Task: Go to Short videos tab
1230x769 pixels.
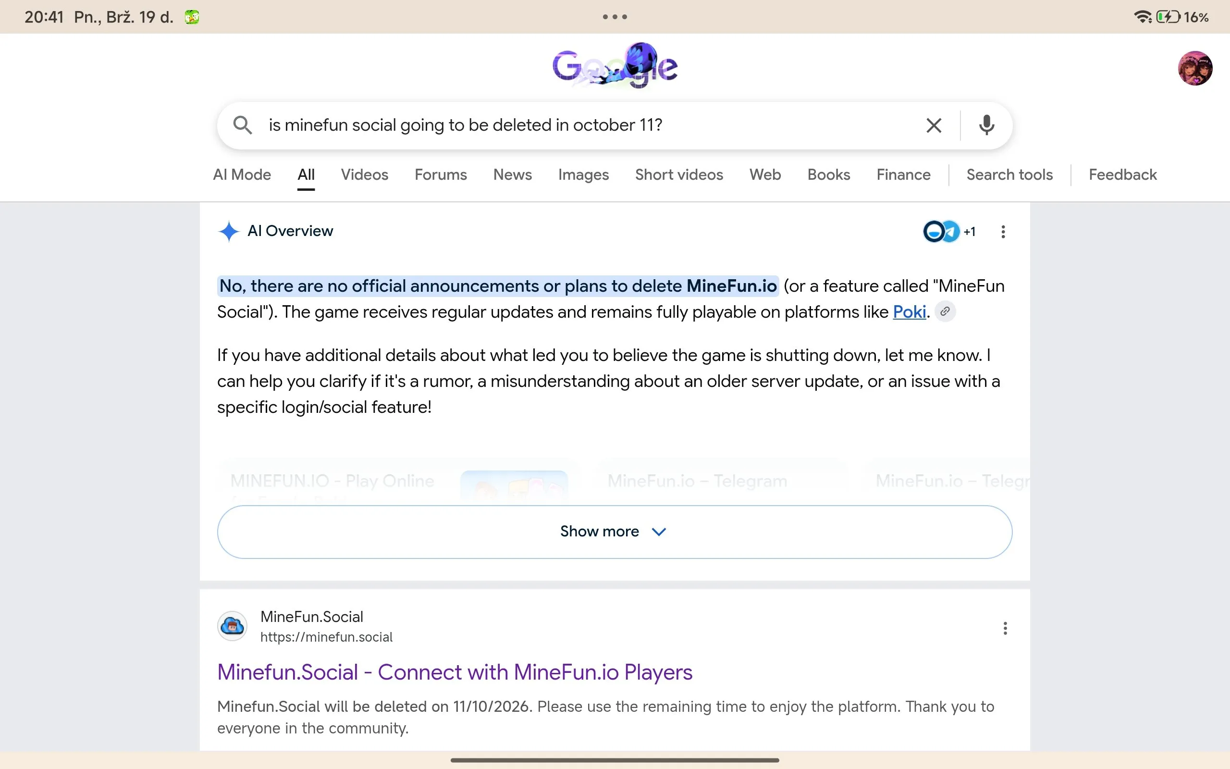Action: coord(679,174)
